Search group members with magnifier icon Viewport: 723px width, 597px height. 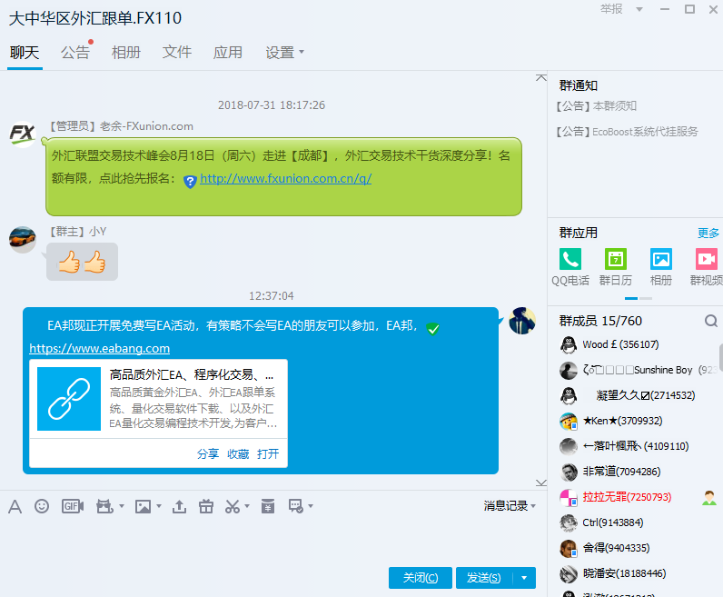711,321
